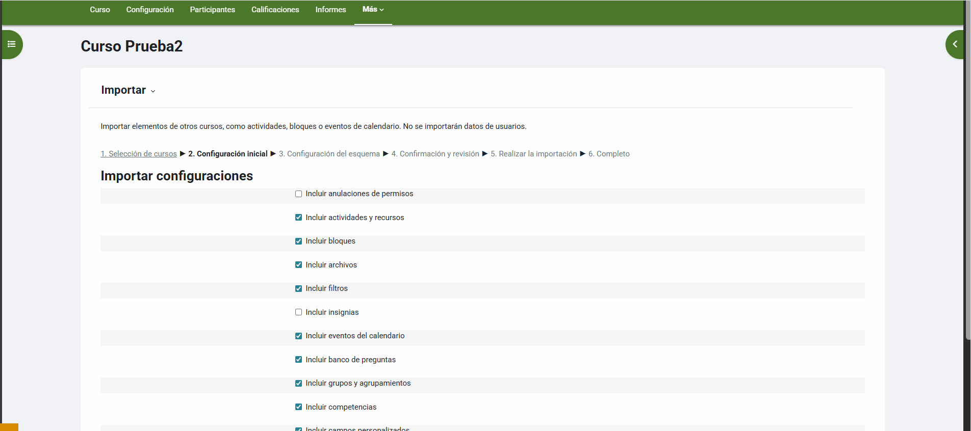The width and height of the screenshot is (971, 431).
Task: Open the block drawer chevron icon
Action: tap(955, 44)
